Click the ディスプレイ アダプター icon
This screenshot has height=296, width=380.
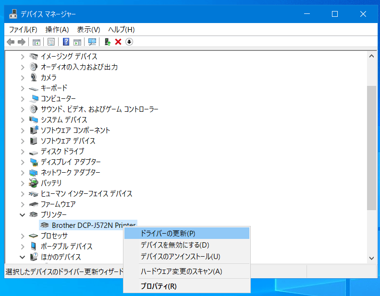coord(34,162)
